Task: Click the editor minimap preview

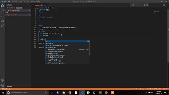Action: coord(160,12)
